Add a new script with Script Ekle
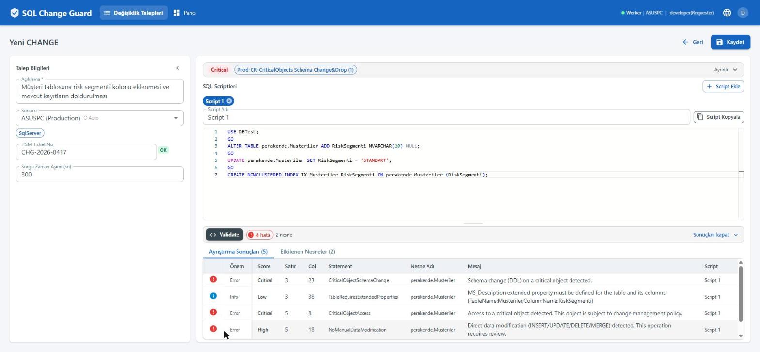 tap(723, 86)
